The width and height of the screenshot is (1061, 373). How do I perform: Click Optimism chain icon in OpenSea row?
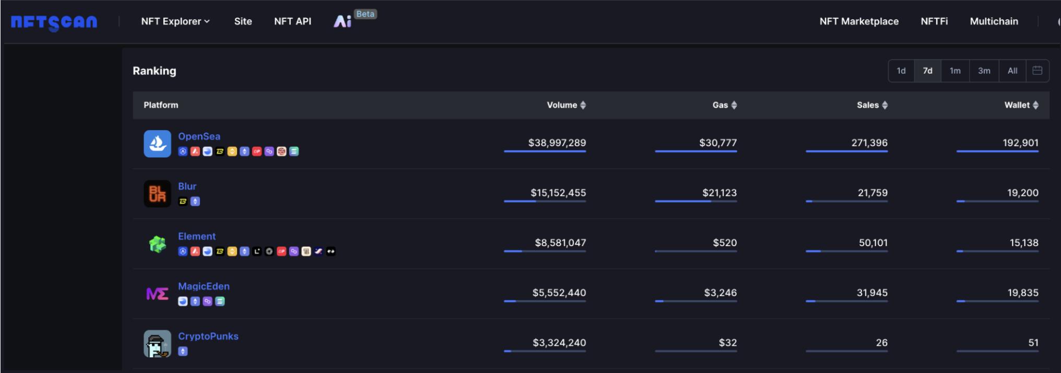(x=257, y=151)
